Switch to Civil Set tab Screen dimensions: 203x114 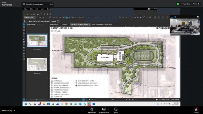64,24
